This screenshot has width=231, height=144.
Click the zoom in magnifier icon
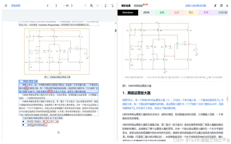[x=91, y=6]
